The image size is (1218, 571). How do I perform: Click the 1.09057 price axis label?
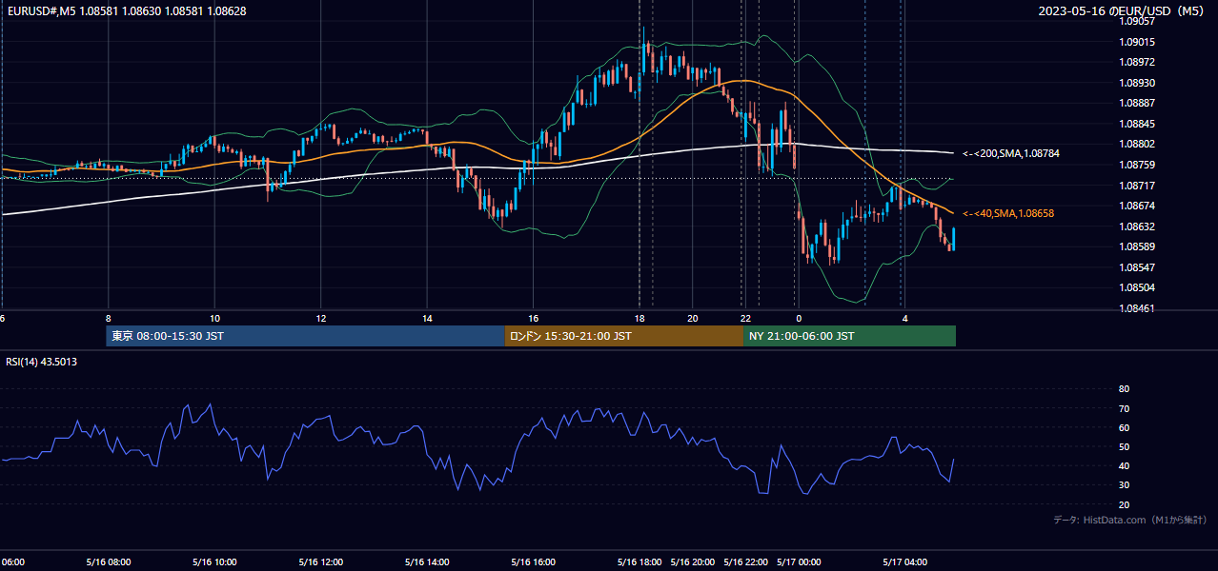(x=1137, y=21)
